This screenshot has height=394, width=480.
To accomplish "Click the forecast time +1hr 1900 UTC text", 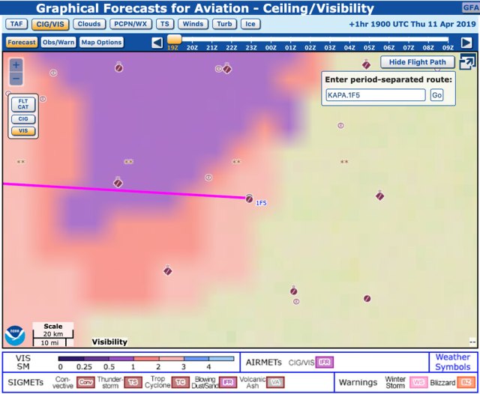I will (412, 24).
